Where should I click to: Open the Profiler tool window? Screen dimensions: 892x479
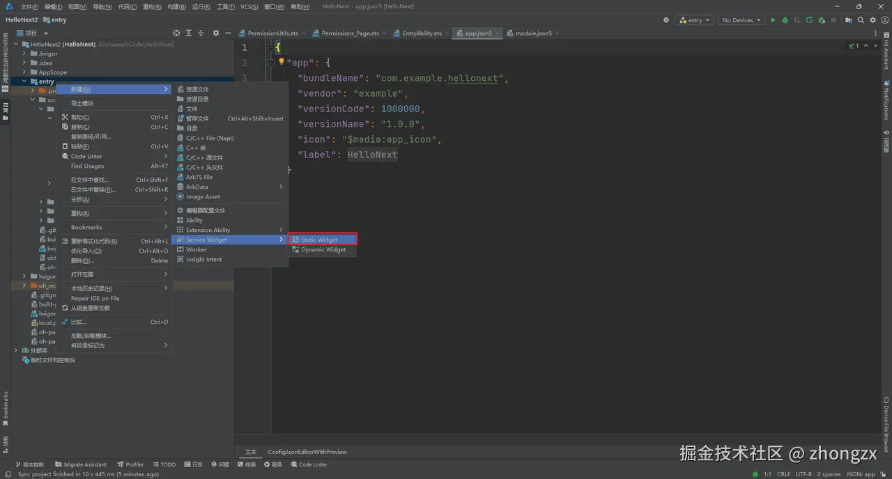coord(130,464)
